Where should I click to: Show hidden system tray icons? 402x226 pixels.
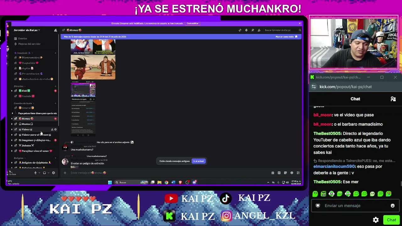coord(268,182)
